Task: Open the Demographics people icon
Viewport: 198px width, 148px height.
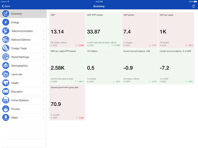Action: click(x=6, y=66)
